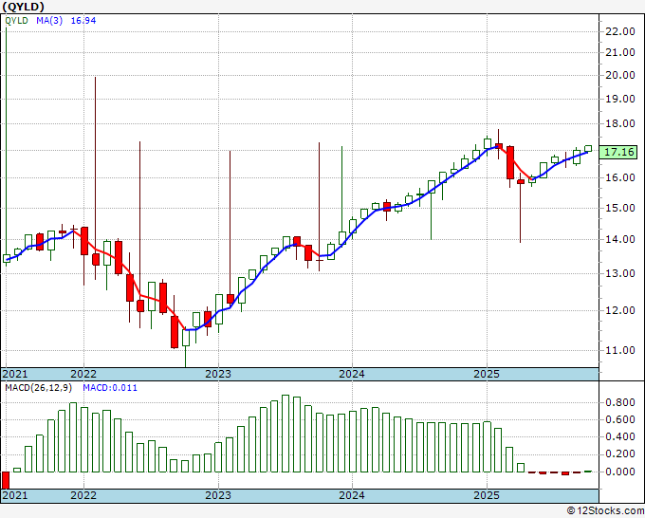The width and height of the screenshot is (645, 518).
Task: Click the 2022 label on price chart axis
Action: [83, 374]
